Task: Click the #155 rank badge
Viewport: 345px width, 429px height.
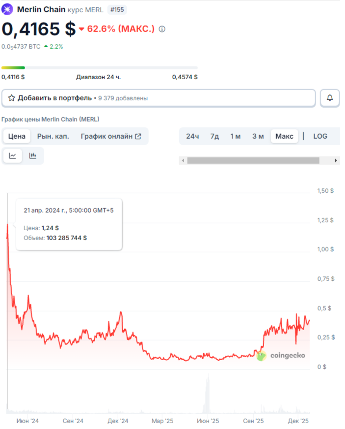Action: pyautogui.click(x=117, y=9)
